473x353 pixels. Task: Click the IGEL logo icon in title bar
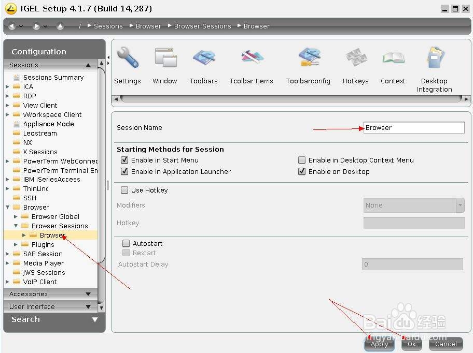click(x=11, y=9)
